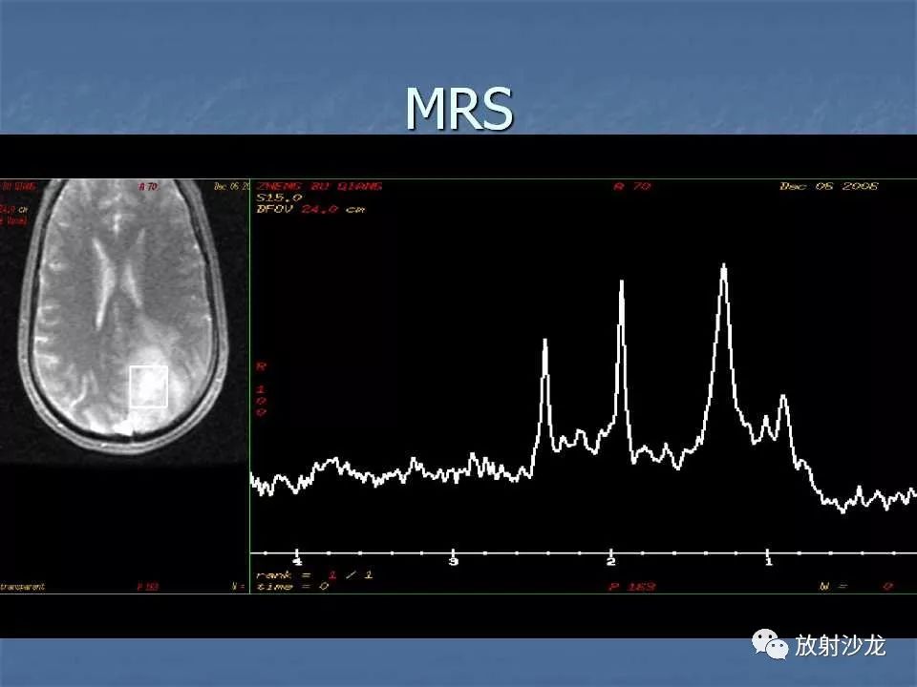Click the tallest spectrum peak near 1.3 ppm
Image resolution: width=917 pixels, height=687 pixels.
724,275
